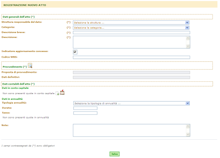Open the Provvedimento search magnifier icon

pyautogui.click(x=30, y=66)
